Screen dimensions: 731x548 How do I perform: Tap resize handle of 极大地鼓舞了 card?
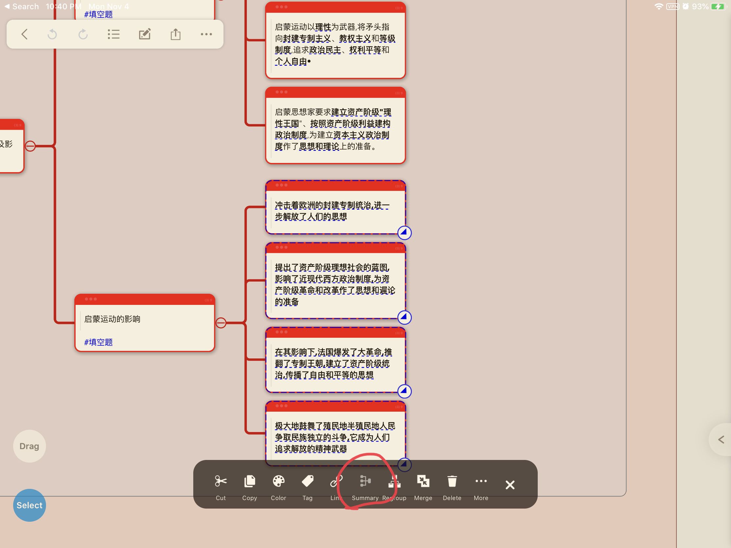404,465
